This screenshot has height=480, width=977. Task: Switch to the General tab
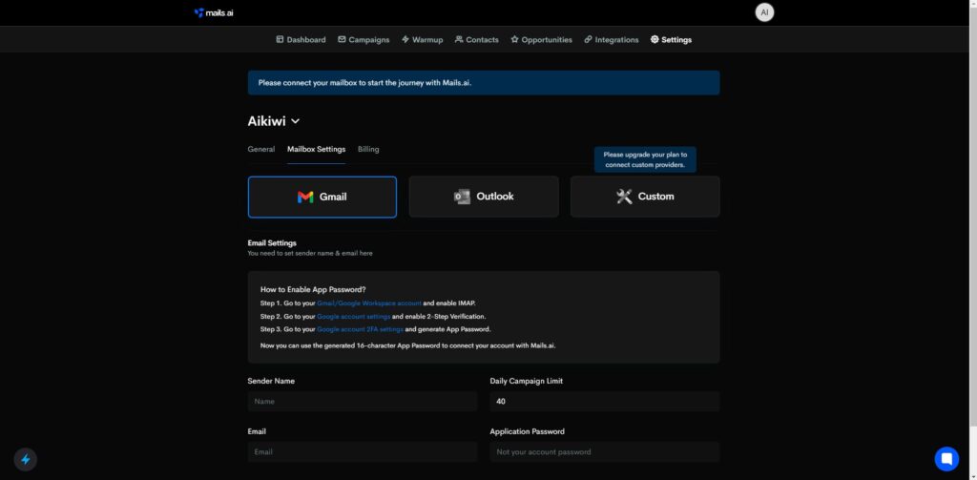pos(261,149)
